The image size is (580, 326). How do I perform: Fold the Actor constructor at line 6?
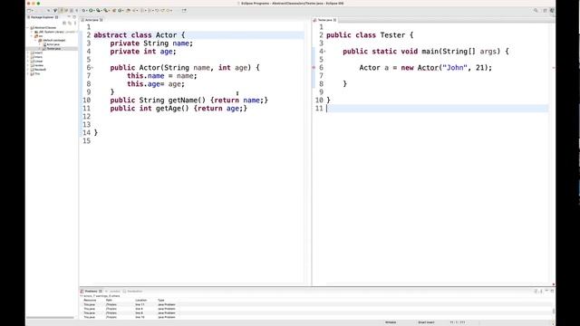92,68
